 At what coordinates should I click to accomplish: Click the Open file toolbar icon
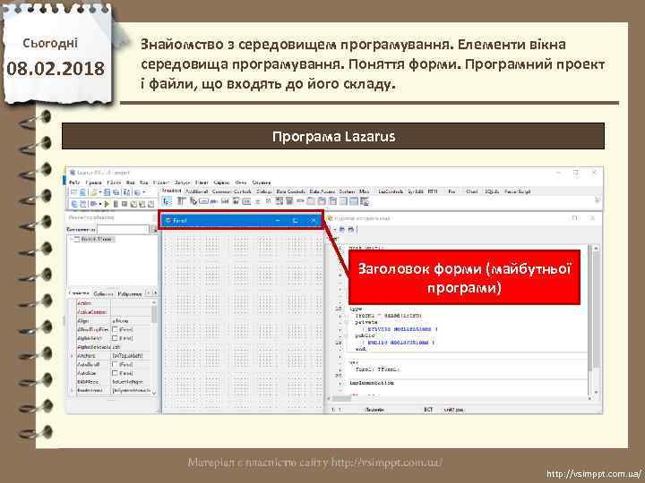tap(94, 191)
